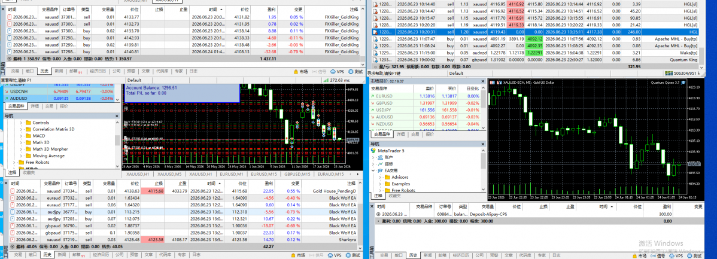Click connection signal bars showing 272.63 ms
This screenshot has height=259, width=717.
pyautogui.click(x=326, y=80)
